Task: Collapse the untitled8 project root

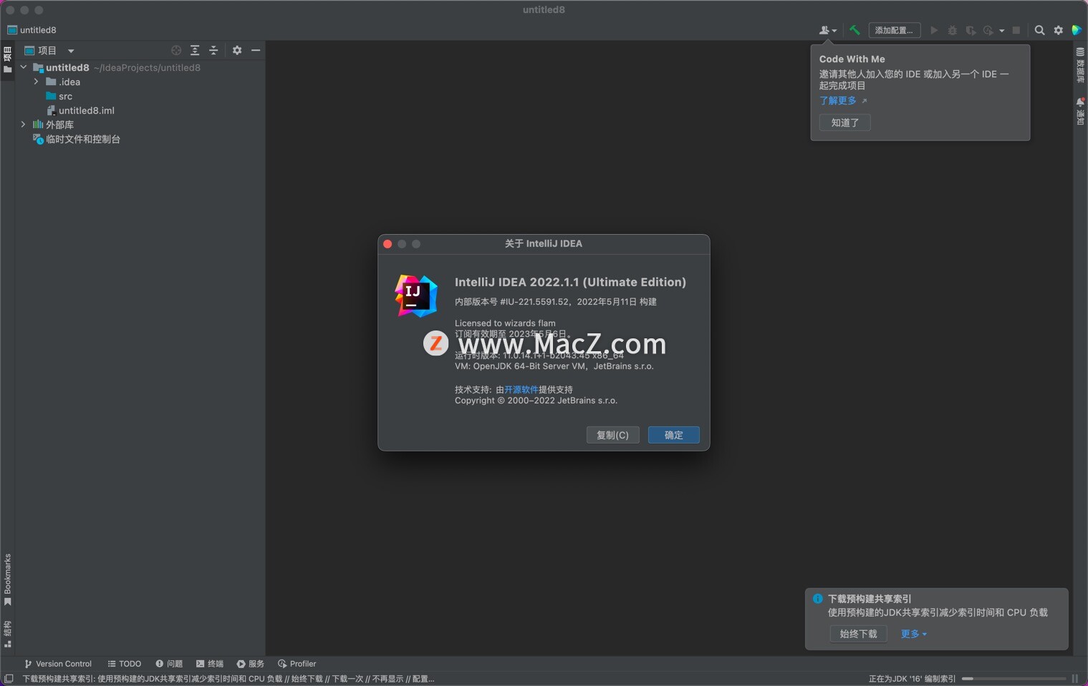Action: coord(24,67)
